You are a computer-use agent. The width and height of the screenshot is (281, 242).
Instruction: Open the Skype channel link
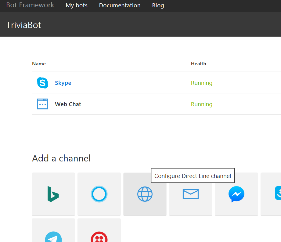[x=63, y=83]
